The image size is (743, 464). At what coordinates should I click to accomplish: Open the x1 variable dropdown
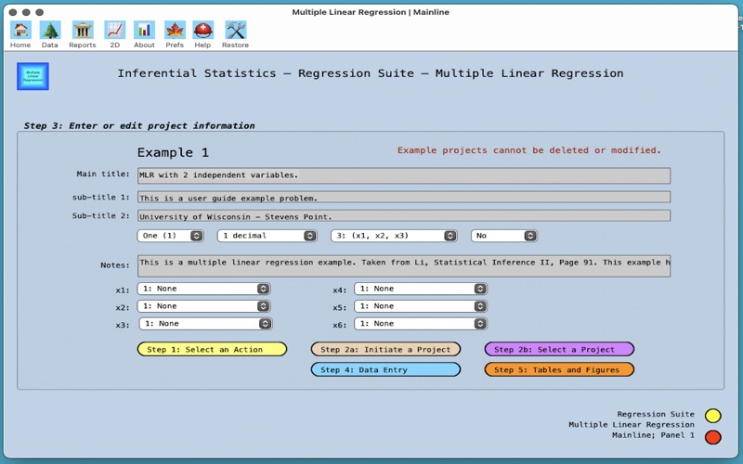203,289
